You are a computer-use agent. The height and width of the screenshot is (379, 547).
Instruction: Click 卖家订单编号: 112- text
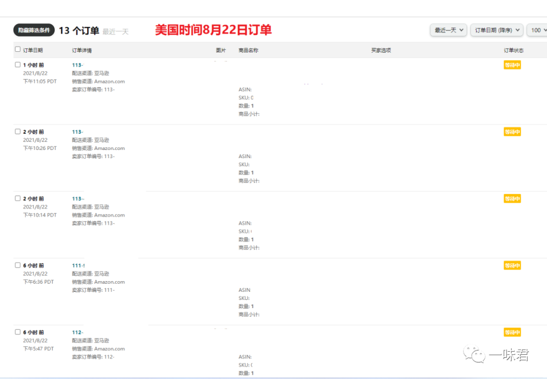click(x=93, y=357)
